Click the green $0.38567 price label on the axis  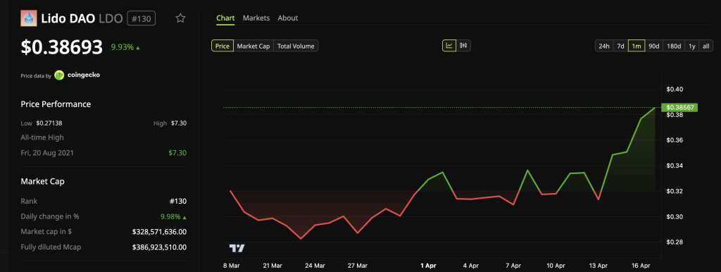679,107
